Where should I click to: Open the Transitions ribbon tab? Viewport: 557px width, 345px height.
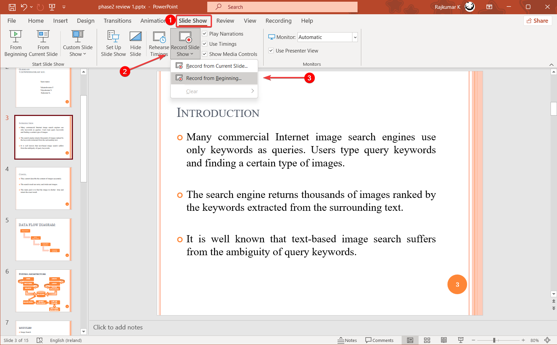[117, 21]
